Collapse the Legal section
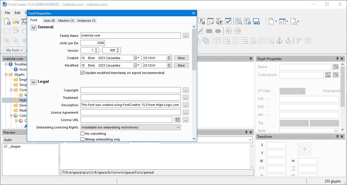Image resolution: width=347 pixels, height=185 pixels. (34, 82)
